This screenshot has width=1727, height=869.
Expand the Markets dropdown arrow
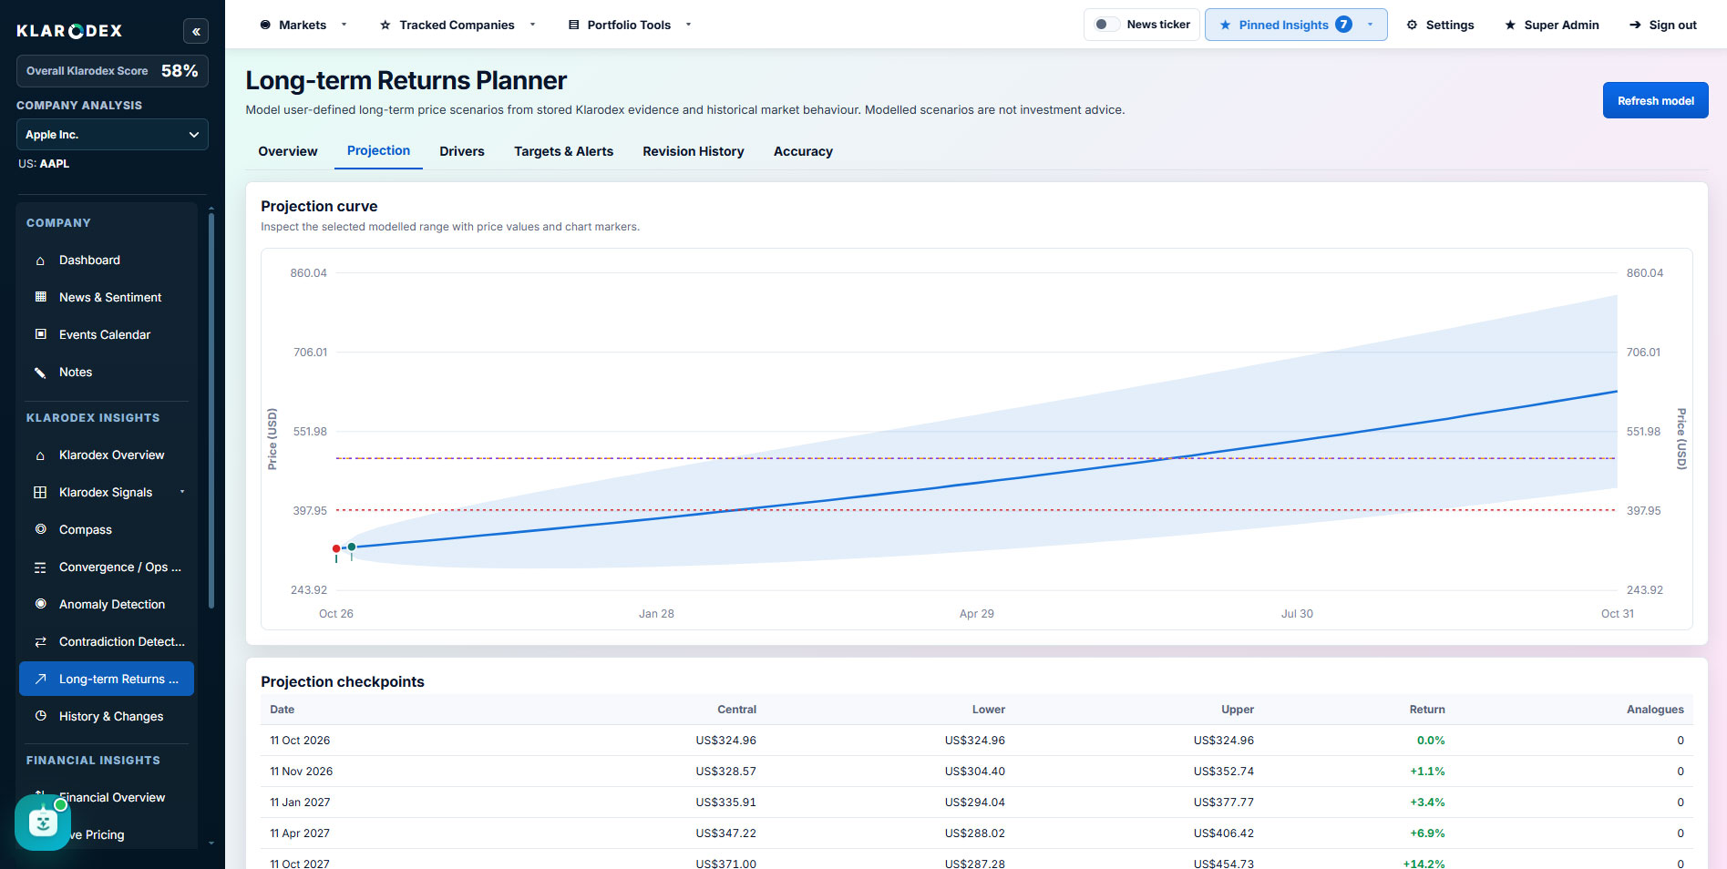pos(344,25)
